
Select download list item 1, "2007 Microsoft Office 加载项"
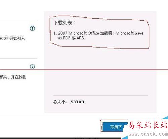tap(98, 35)
